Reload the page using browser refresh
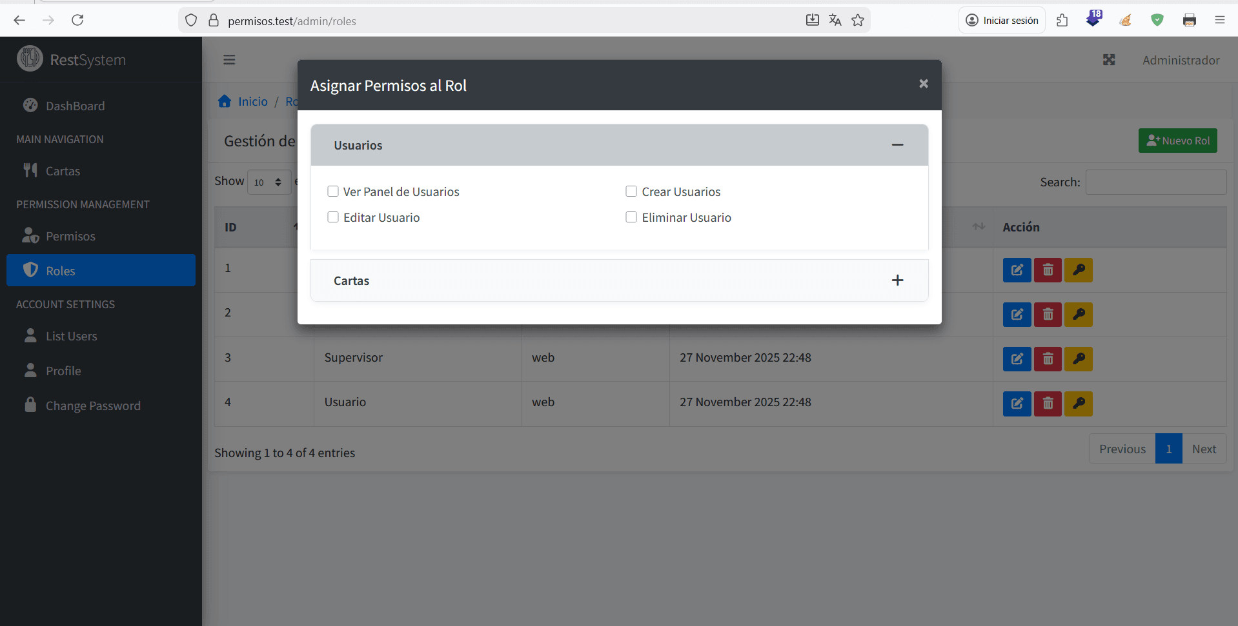 (77, 20)
